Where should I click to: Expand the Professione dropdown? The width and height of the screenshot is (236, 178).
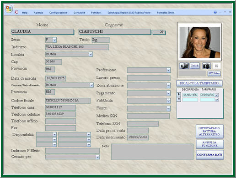click(168, 70)
